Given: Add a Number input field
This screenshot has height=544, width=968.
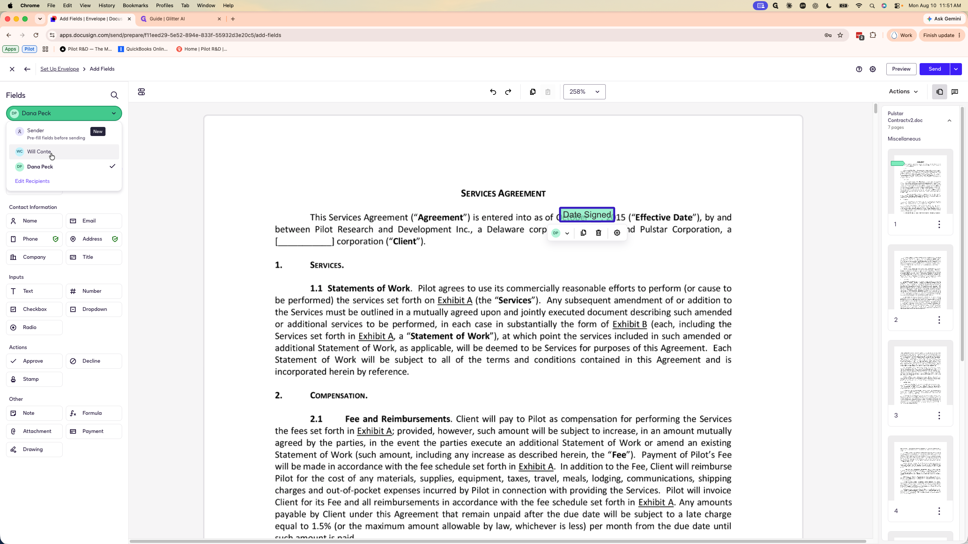Looking at the screenshot, I should [94, 291].
